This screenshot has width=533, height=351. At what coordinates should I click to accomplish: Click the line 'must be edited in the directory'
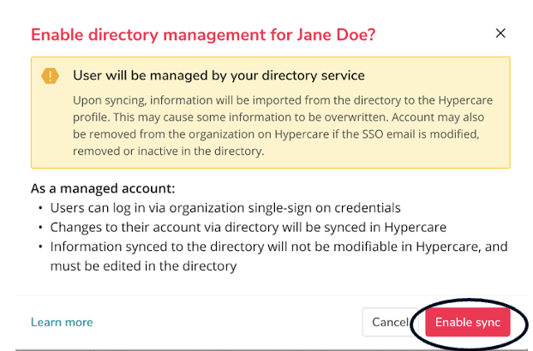pyautogui.click(x=143, y=265)
